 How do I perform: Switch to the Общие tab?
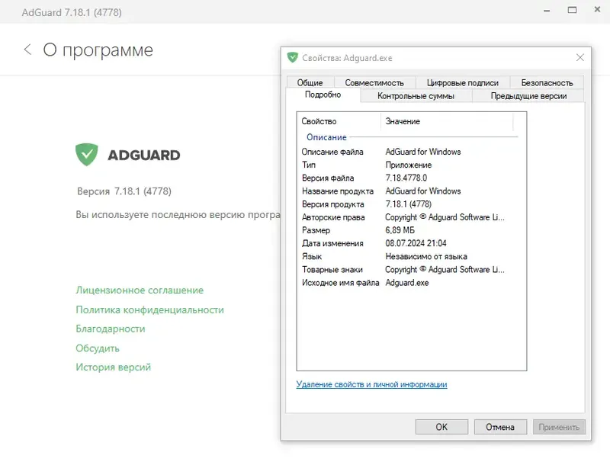(310, 83)
